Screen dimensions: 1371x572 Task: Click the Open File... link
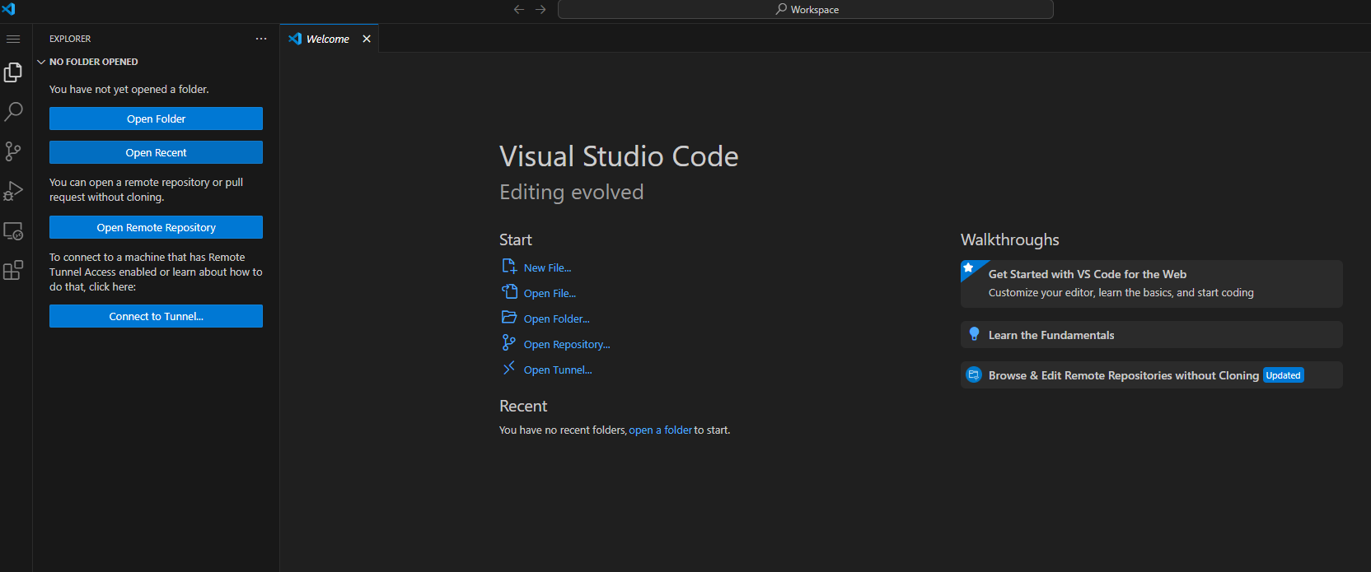coord(550,293)
